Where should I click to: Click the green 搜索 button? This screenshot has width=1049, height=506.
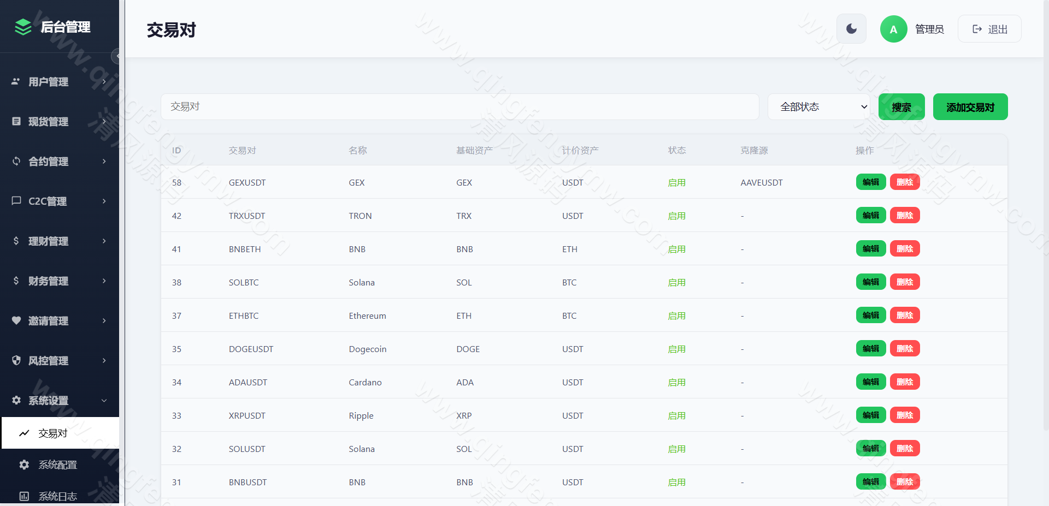point(901,107)
